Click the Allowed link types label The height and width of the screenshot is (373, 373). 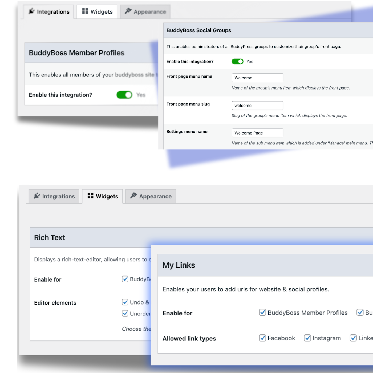189,338
